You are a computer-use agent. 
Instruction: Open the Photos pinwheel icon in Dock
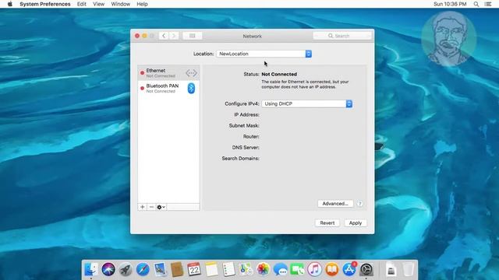point(264,270)
